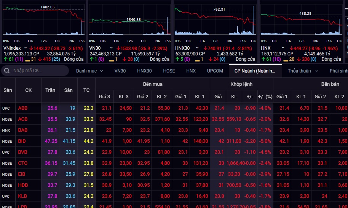Click HDB matched volume 700,50

[234, 185]
